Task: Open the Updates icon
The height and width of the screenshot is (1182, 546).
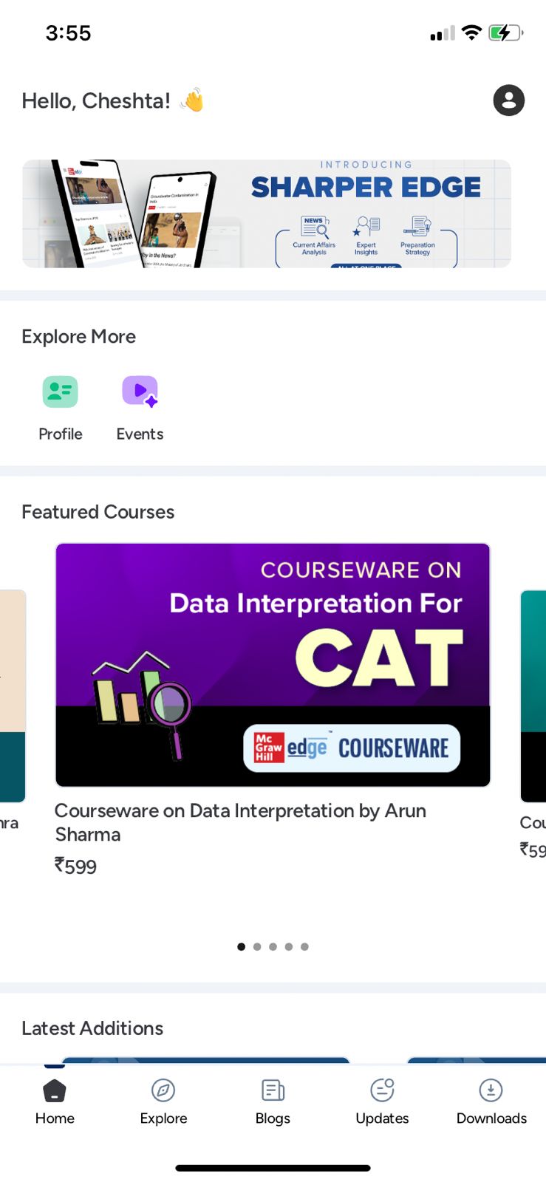Action: click(x=382, y=1090)
